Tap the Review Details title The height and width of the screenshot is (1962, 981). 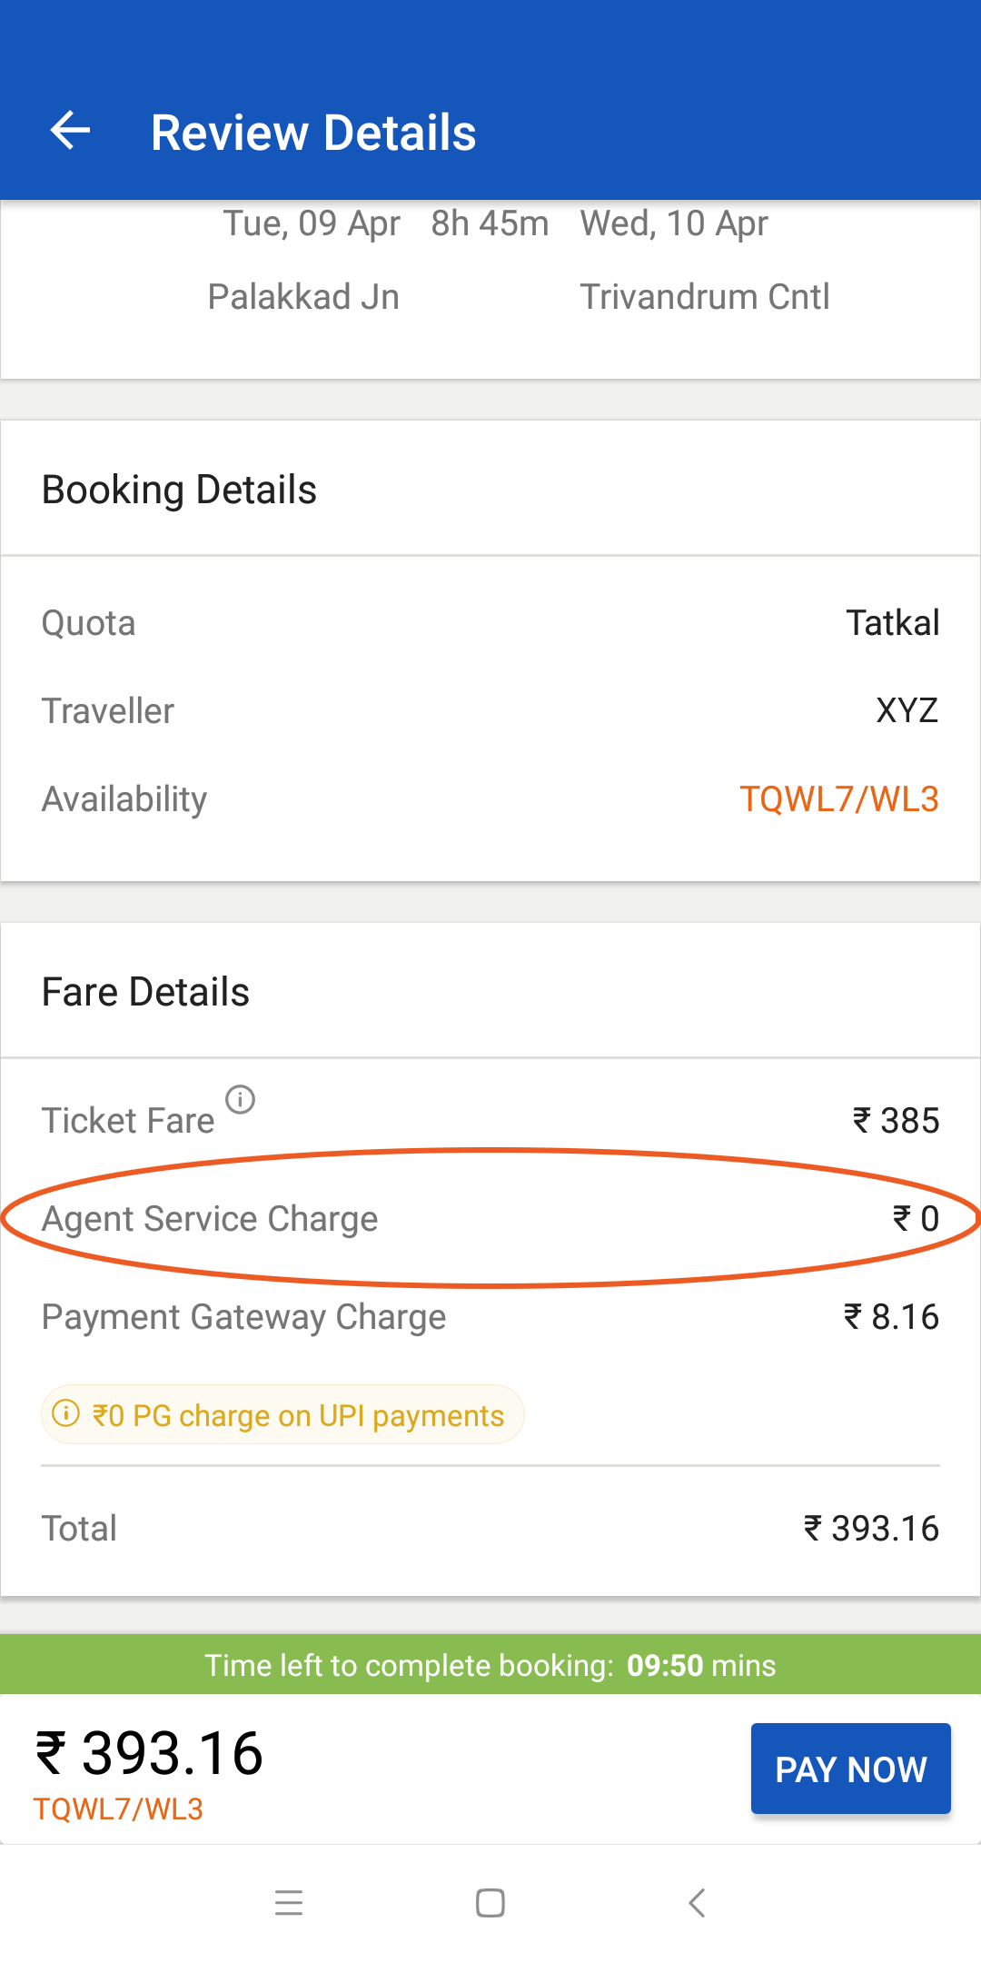313,133
